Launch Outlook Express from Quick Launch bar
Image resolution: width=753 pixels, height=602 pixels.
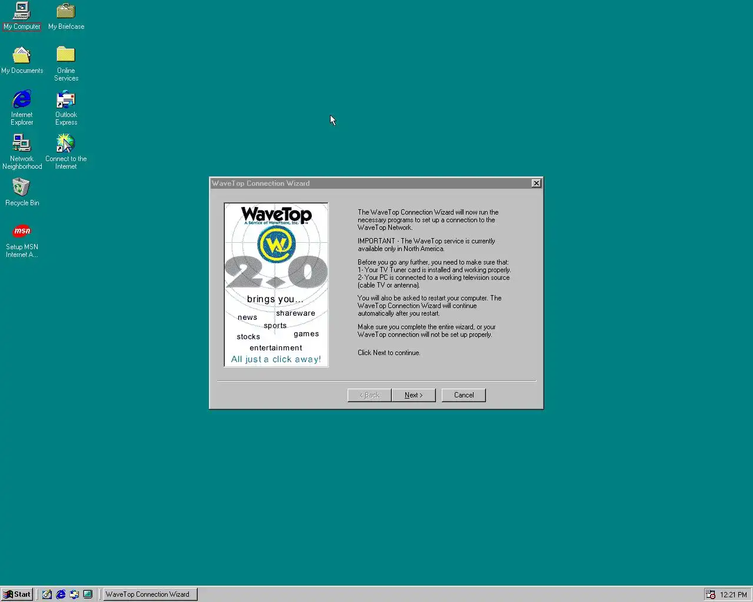coord(74,594)
